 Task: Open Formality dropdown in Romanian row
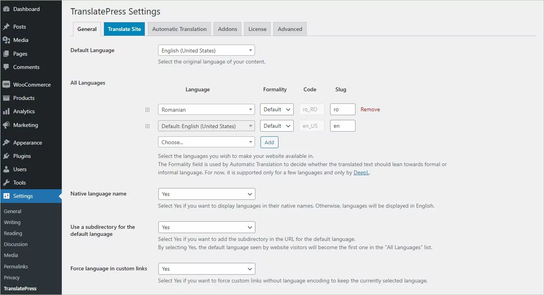coord(277,110)
